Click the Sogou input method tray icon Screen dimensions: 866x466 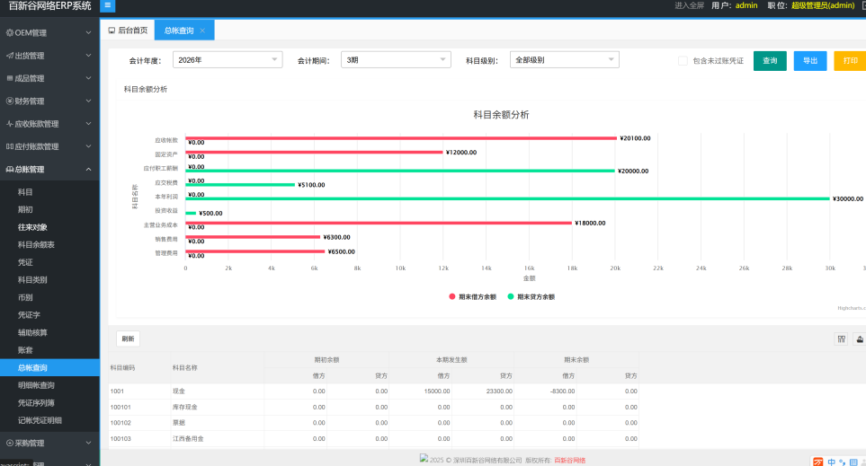(817, 462)
